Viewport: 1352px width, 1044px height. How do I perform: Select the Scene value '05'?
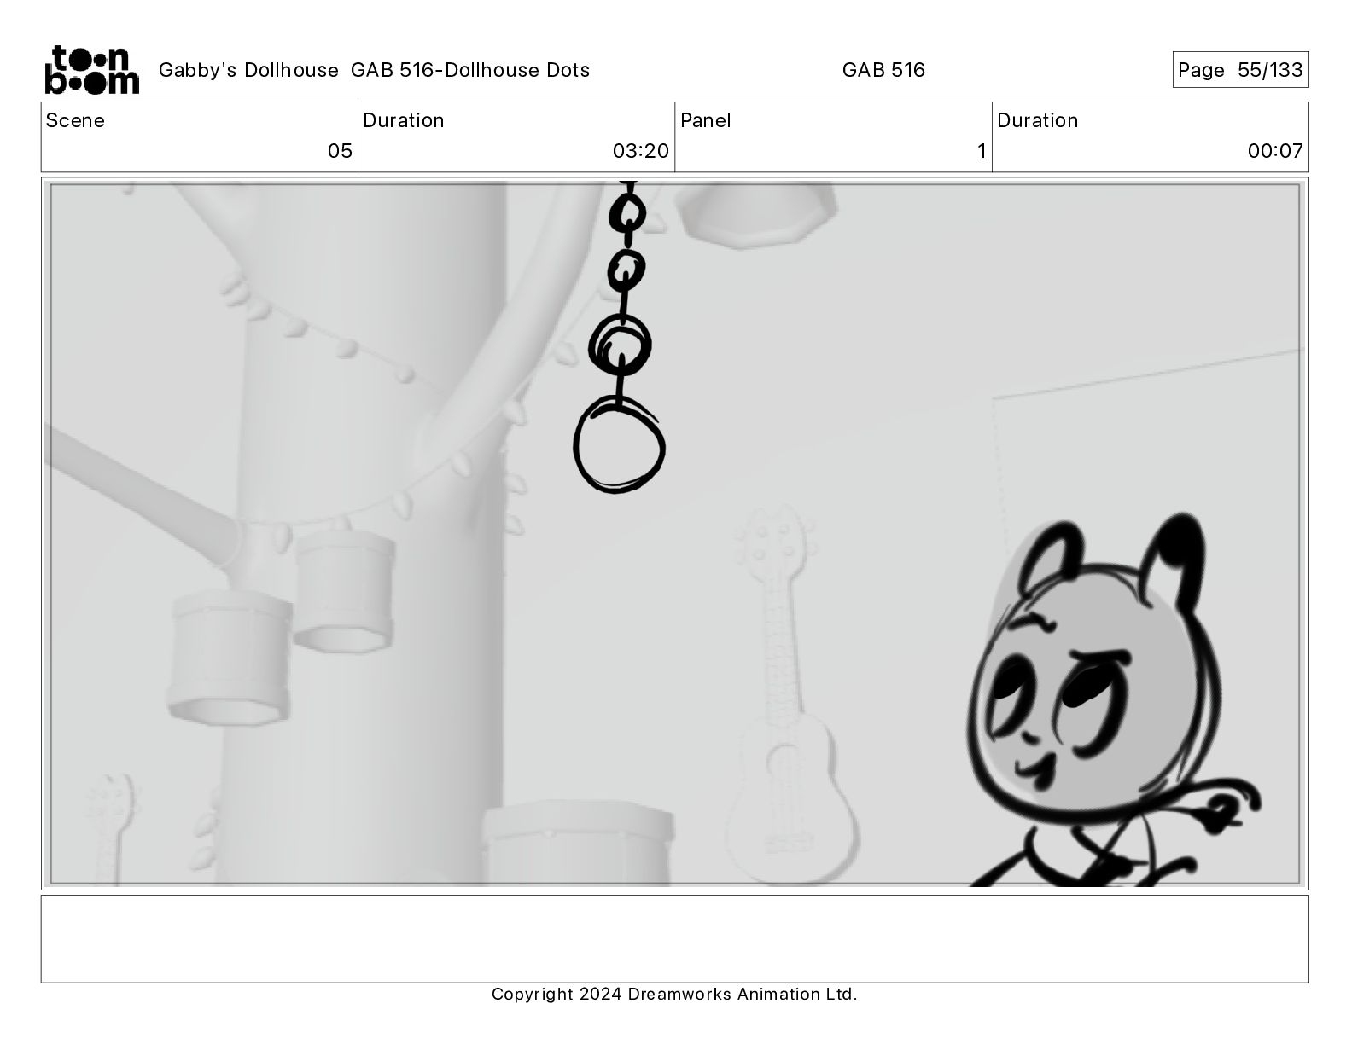click(x=340, y=151)
